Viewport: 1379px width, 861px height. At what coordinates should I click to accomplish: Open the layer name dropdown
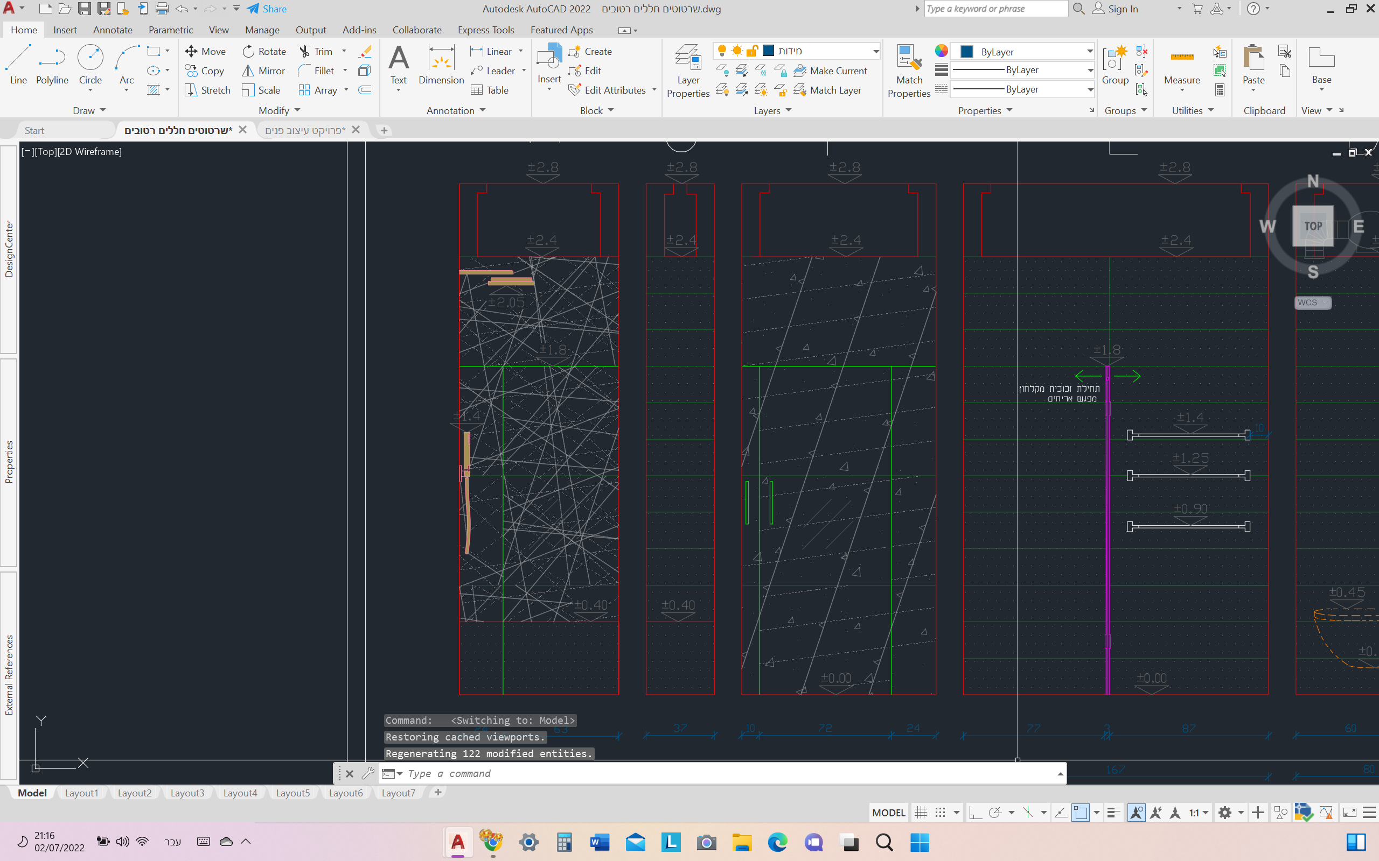(x=875, y=51)
